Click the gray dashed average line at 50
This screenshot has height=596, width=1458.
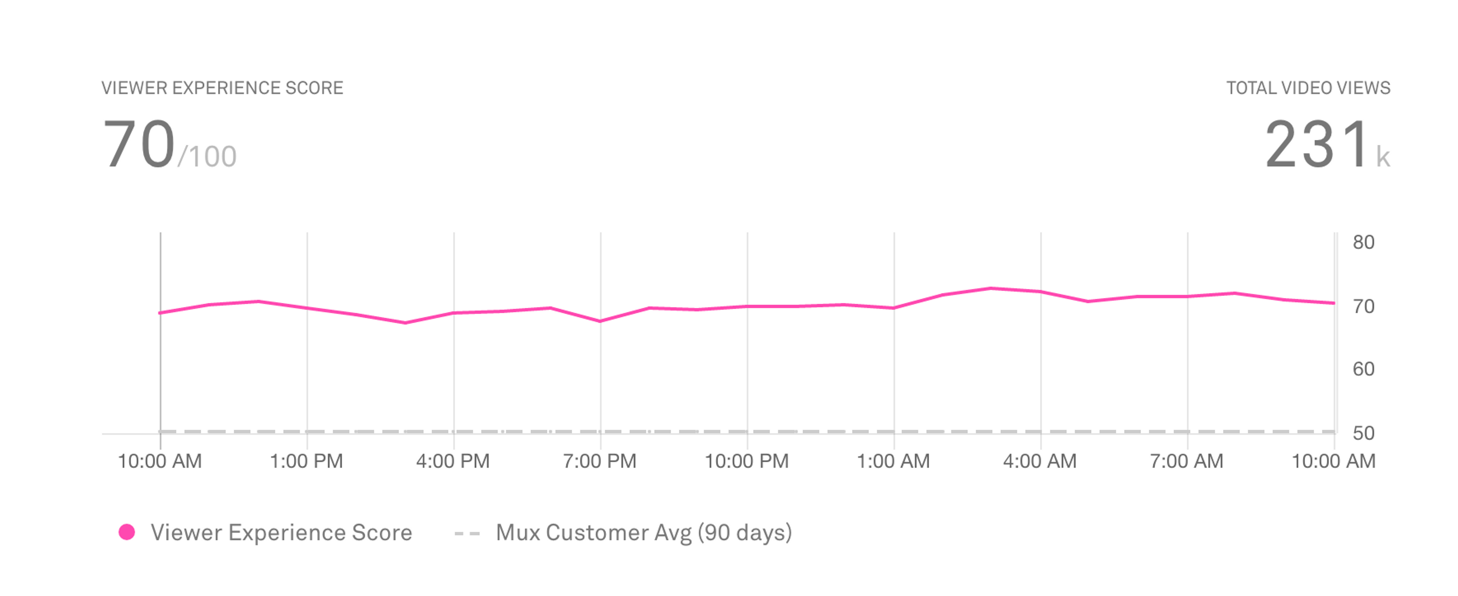pos(747,431)
